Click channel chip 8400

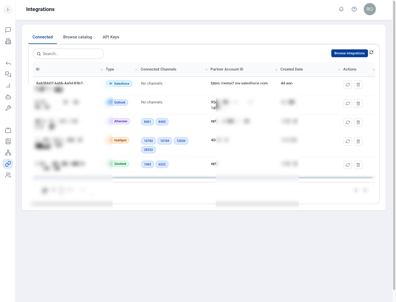pyautogui.click(x=162, y=122)
